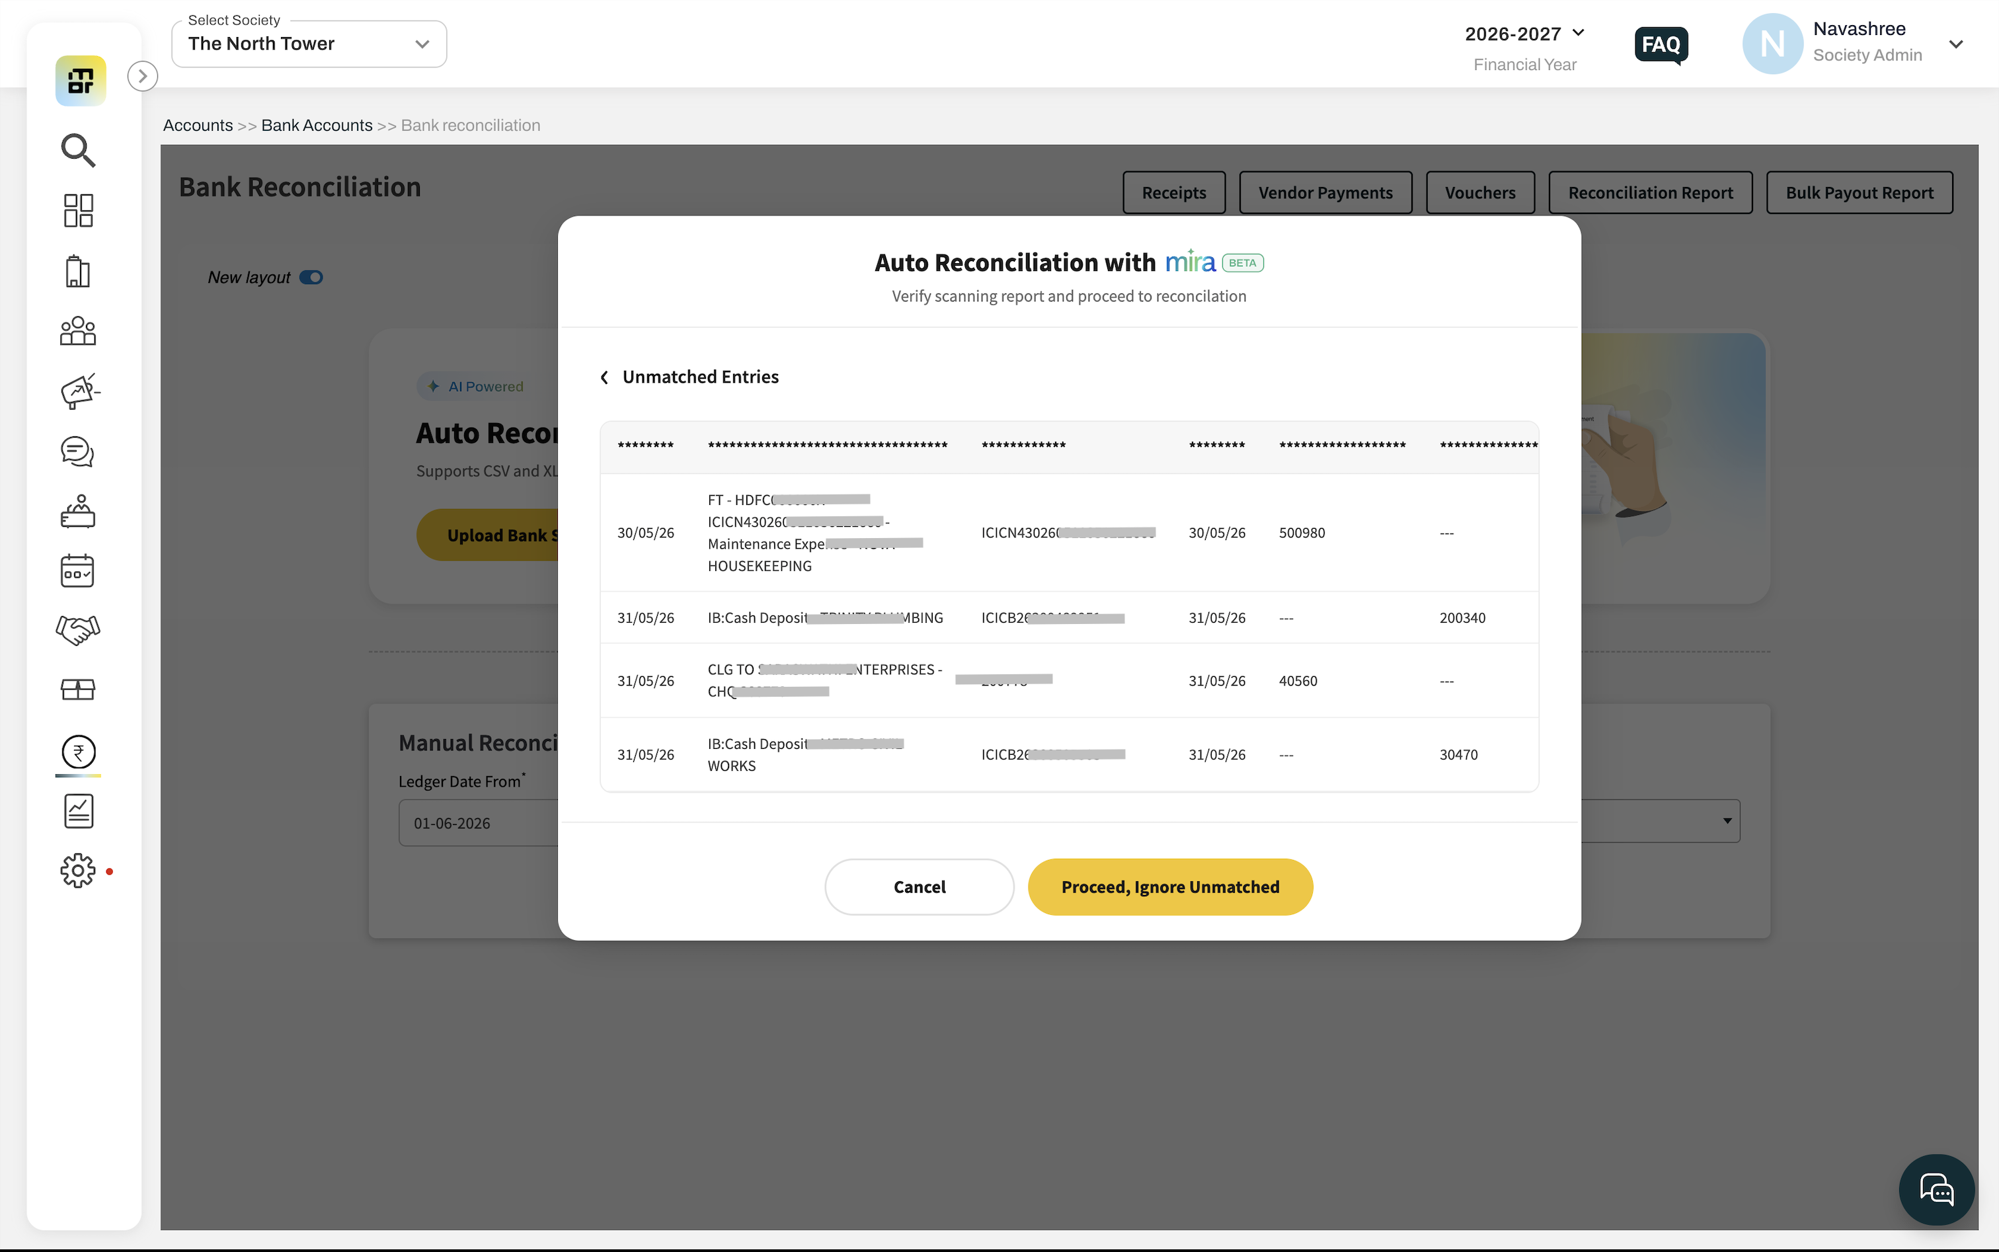1999x1252 pixels.
Task: Open the building icon in sidebar
Action: (78, 271)
